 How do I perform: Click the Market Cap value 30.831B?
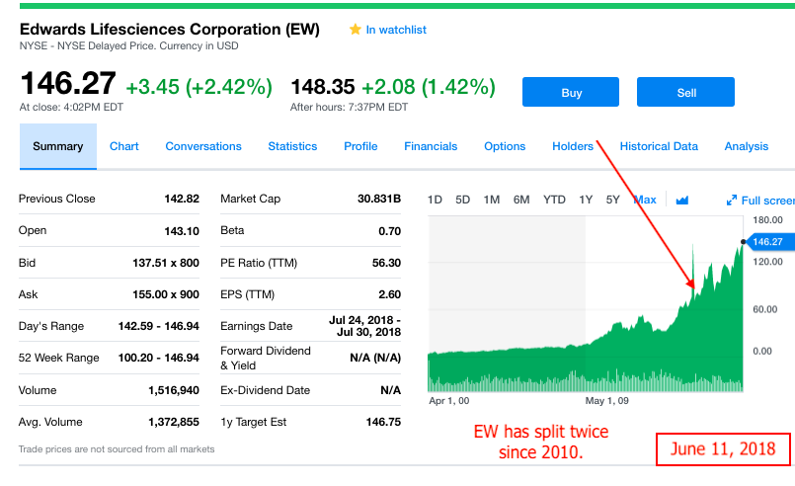(379, 199)
